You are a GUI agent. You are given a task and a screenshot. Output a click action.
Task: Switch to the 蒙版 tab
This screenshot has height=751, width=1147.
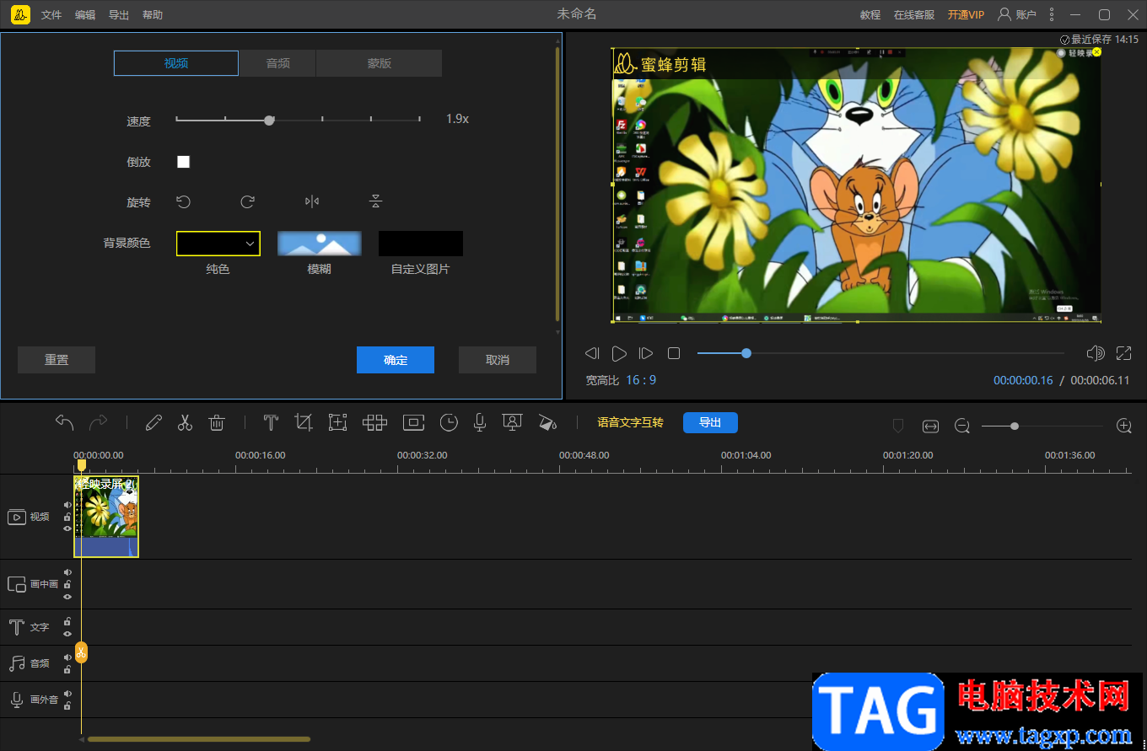(x=379, y=63)
